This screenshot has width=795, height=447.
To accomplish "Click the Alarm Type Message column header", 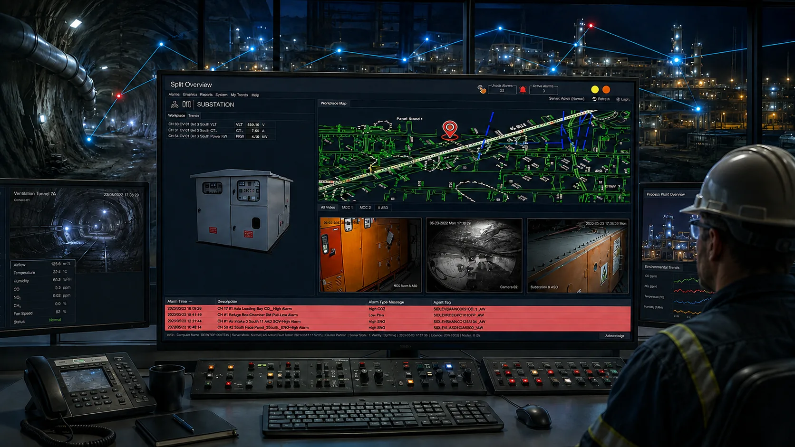I will coord(386,302).
